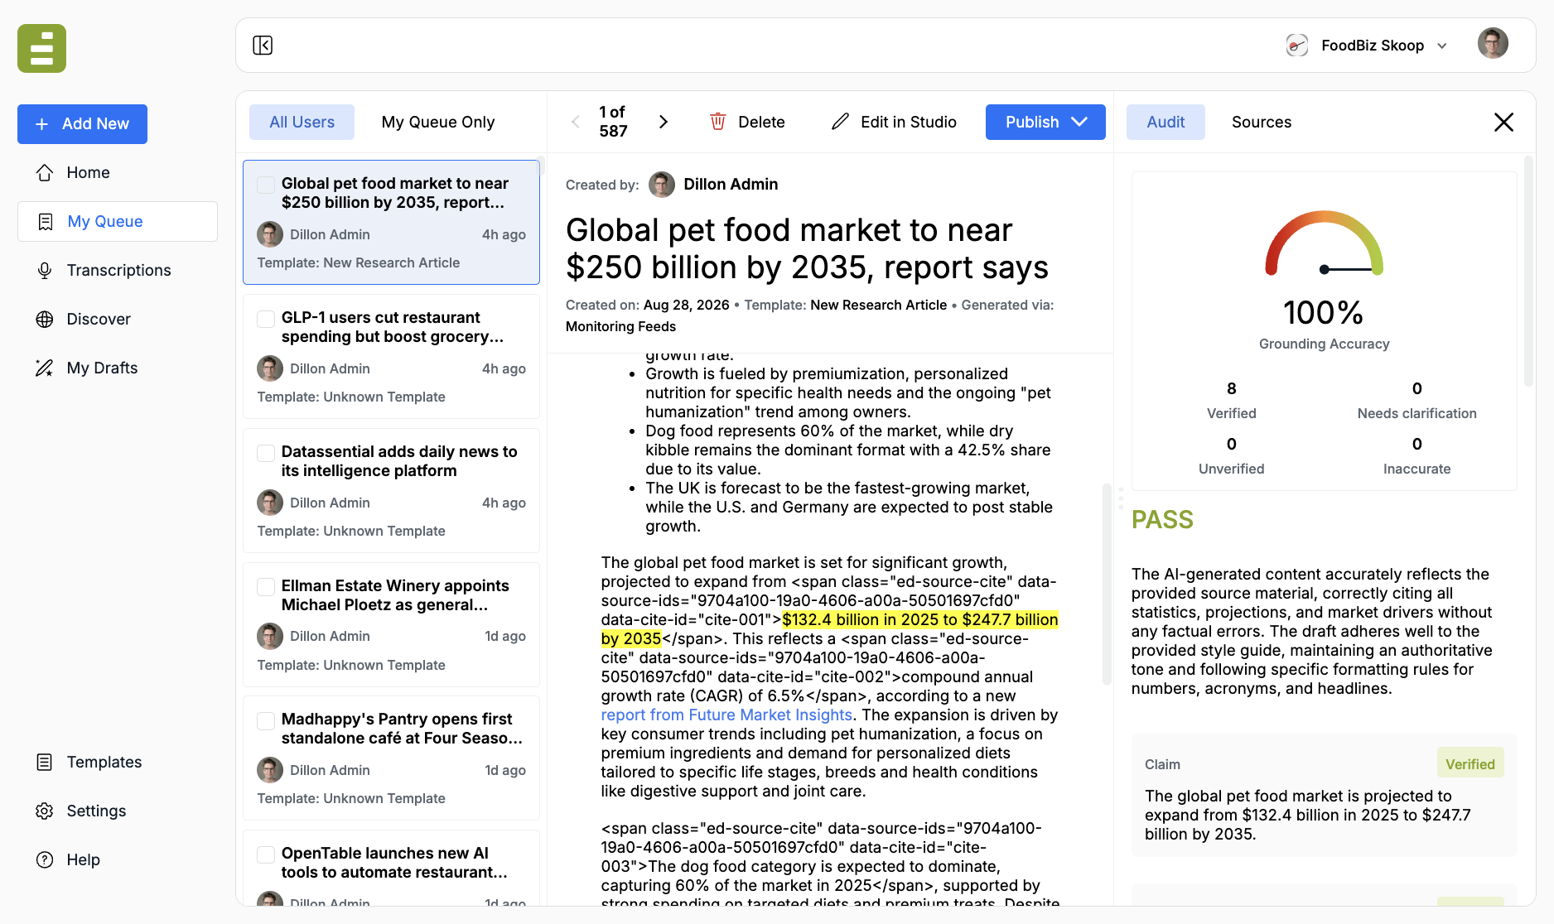Click the highlighted $132.4 billion citation text
Screen dimensions: 1554x924
[829, 629]
